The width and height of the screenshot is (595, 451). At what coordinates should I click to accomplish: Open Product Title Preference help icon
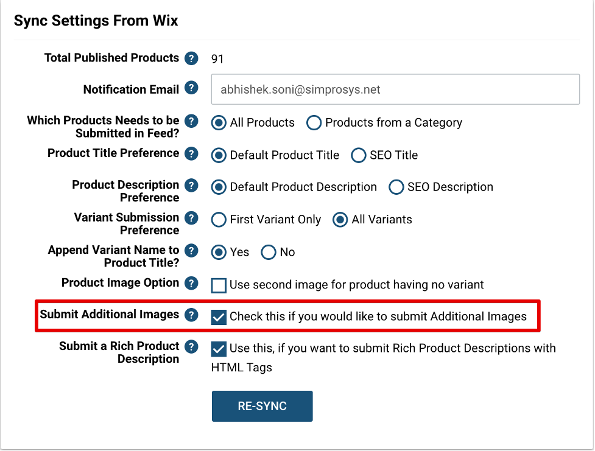(191, 153)
